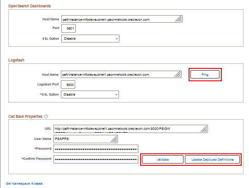Grab resize handle of Call Back URL field
Image resolution: width=249 pixels, height=188 pixels.
click(204, 129)
